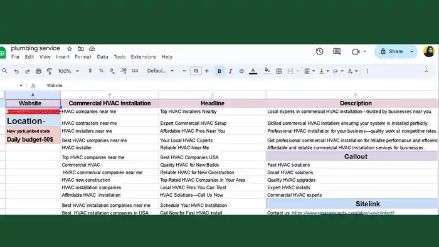Open the zoom 100% dropdown
This screenshot has height=247, width=439.
pos(68,71)
